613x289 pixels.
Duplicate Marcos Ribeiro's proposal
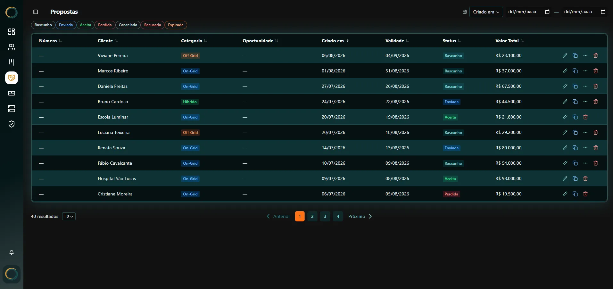click(x=575, y=71)
